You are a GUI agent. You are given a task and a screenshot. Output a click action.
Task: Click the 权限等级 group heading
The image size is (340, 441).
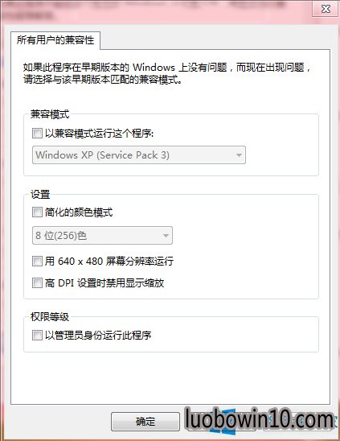tap(50, 317)
